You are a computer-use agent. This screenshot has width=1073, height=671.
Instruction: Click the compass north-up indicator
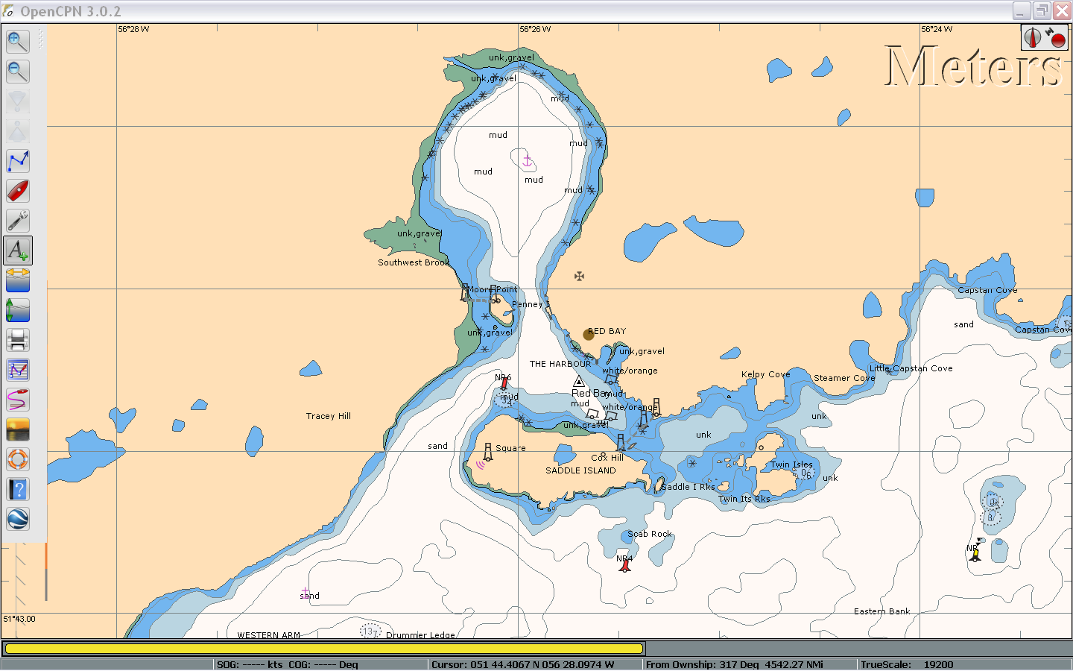coord(1032,37)
